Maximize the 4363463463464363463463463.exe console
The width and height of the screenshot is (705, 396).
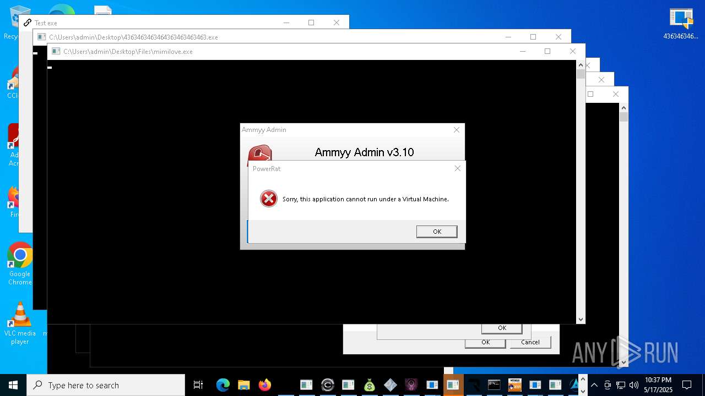[533, 37]
